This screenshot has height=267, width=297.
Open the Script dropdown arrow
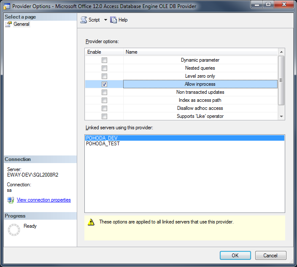click(x=105, y=20)
